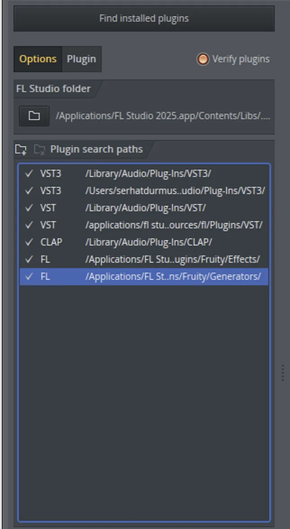290x529 pixels.
Task: Click the FL Studio folder path text
Action: click(x=163, y=116)
